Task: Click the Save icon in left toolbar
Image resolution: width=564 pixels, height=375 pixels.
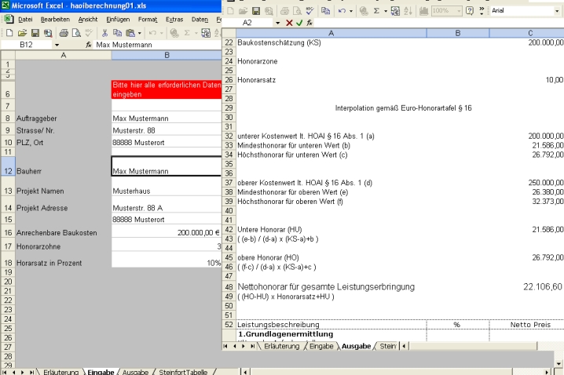Action: (35, 33)
